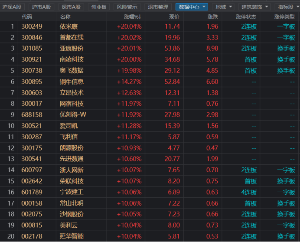This screenshot has width=300, height=242.
Task: Click the 荣联科技 stock name
Action: click(72, 181)
